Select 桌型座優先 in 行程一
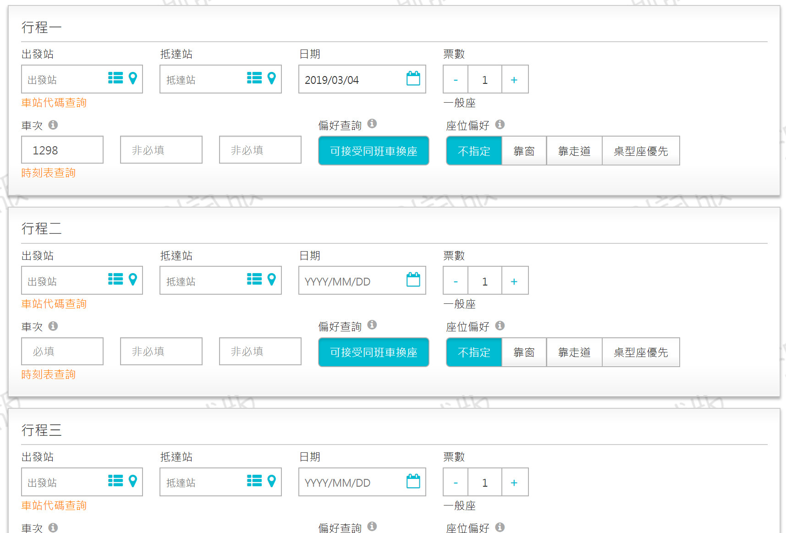 pos(641,151)
